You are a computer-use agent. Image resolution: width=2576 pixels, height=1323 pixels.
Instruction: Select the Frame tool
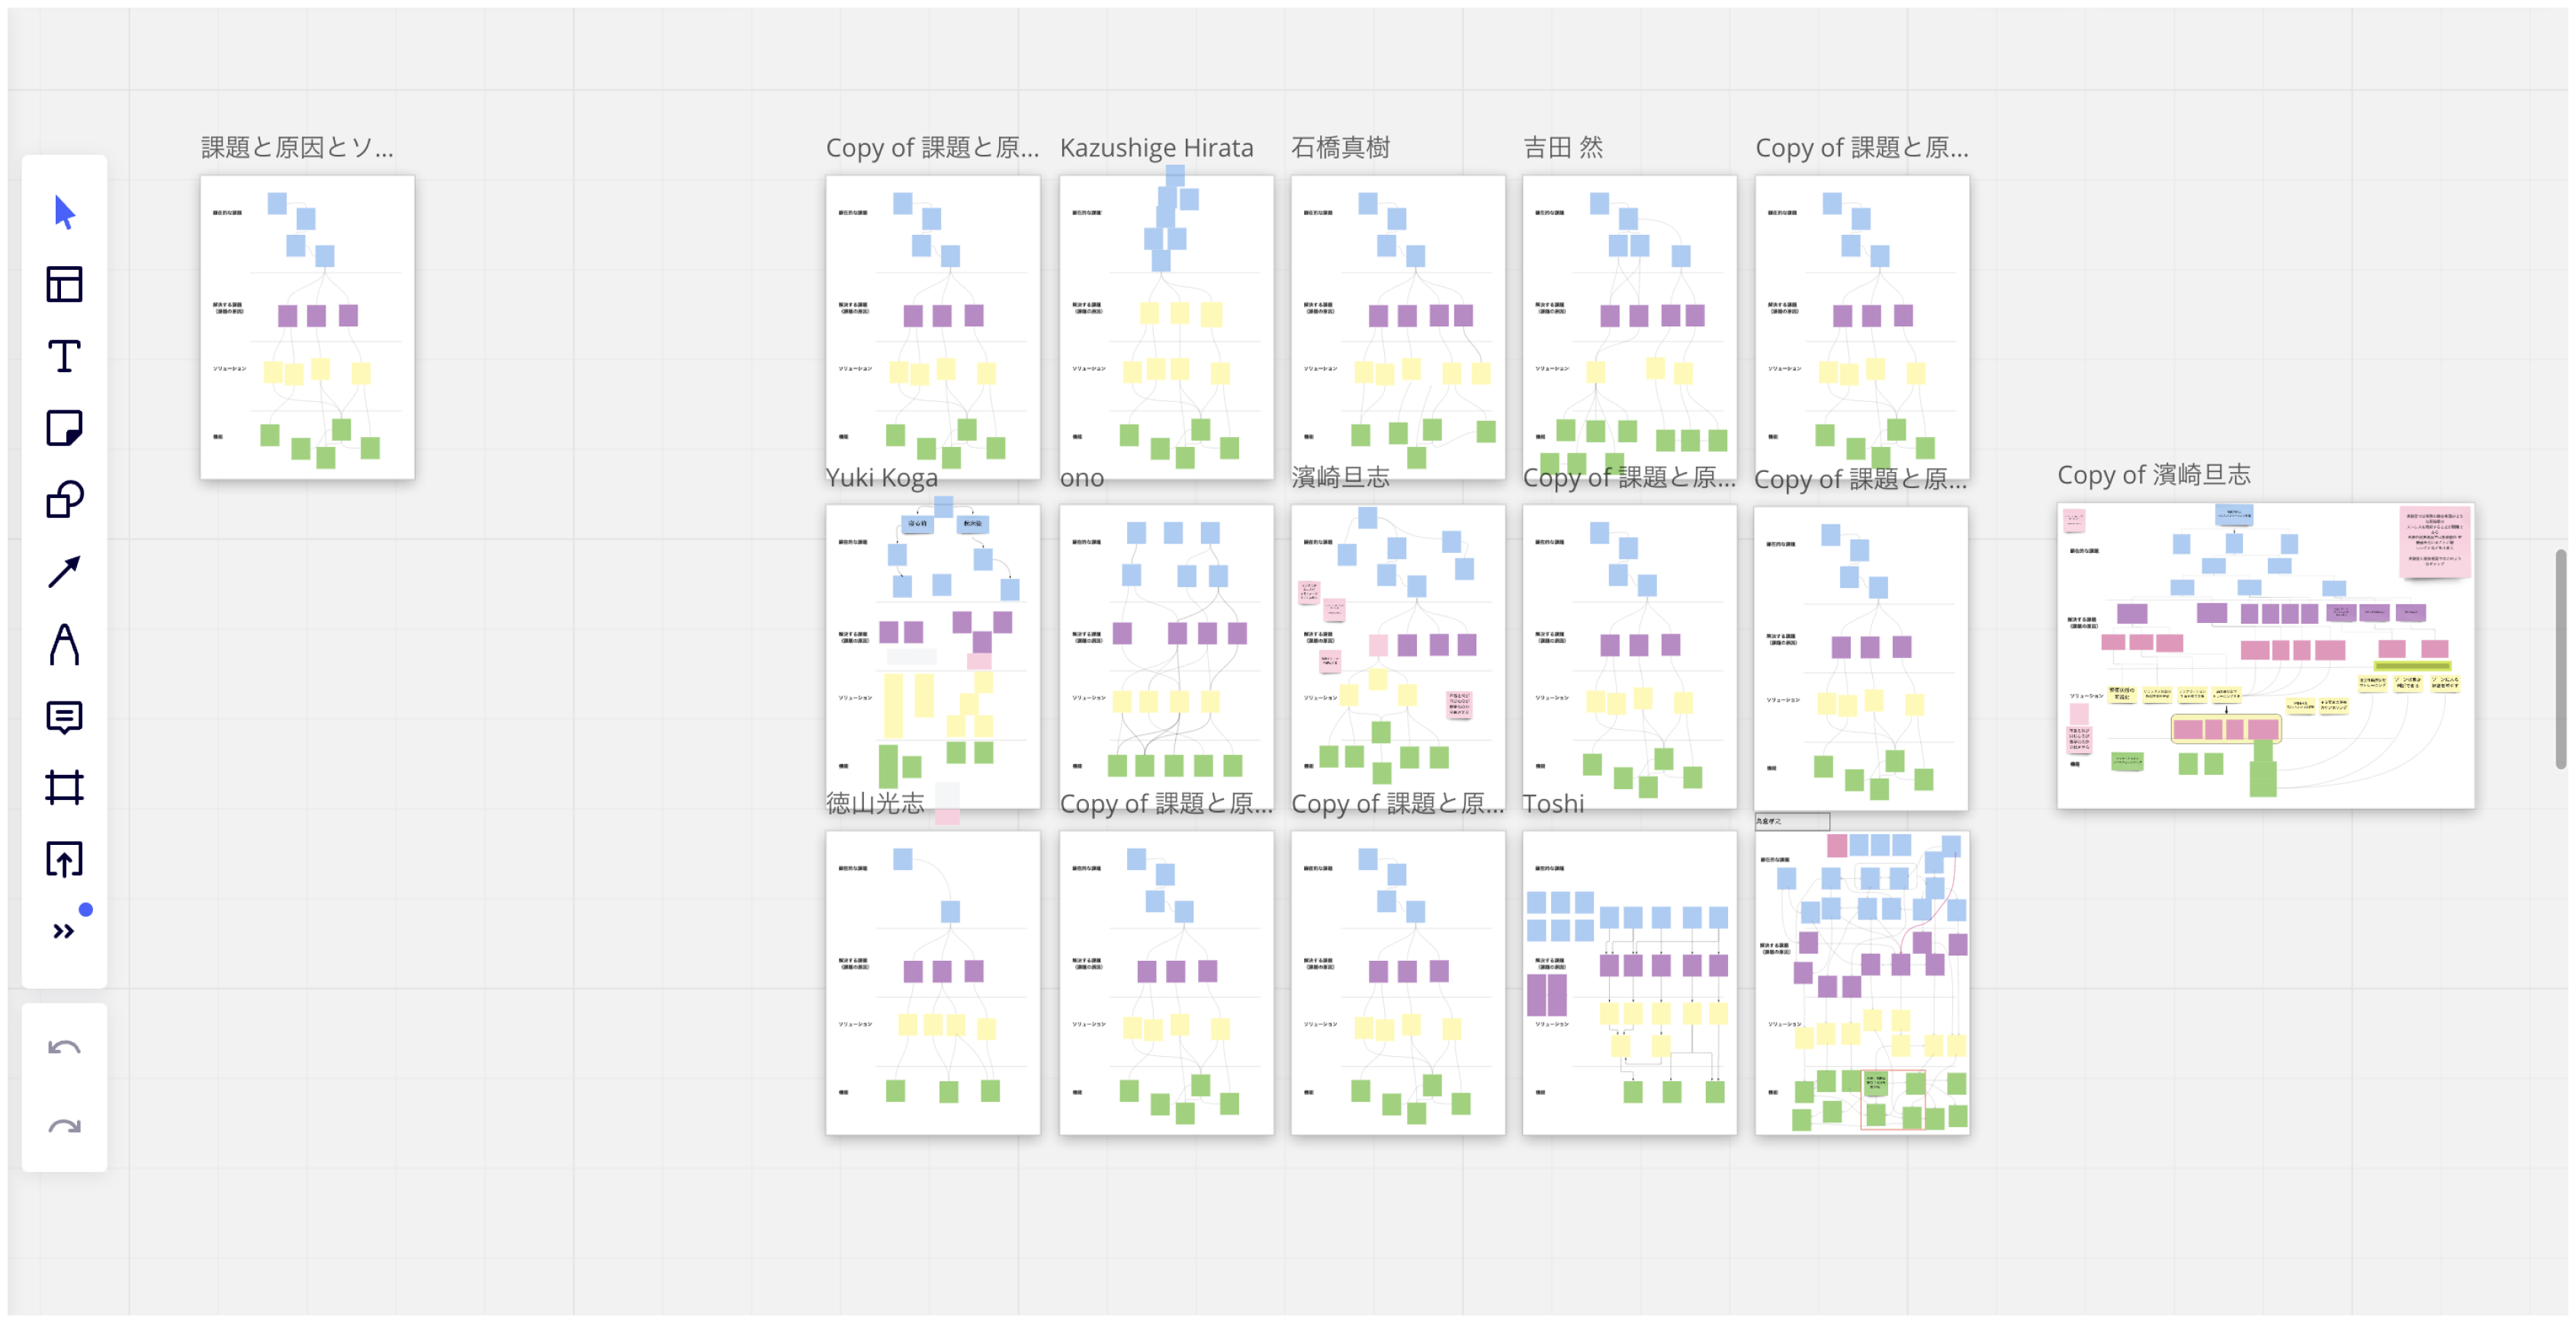[64, 788]
